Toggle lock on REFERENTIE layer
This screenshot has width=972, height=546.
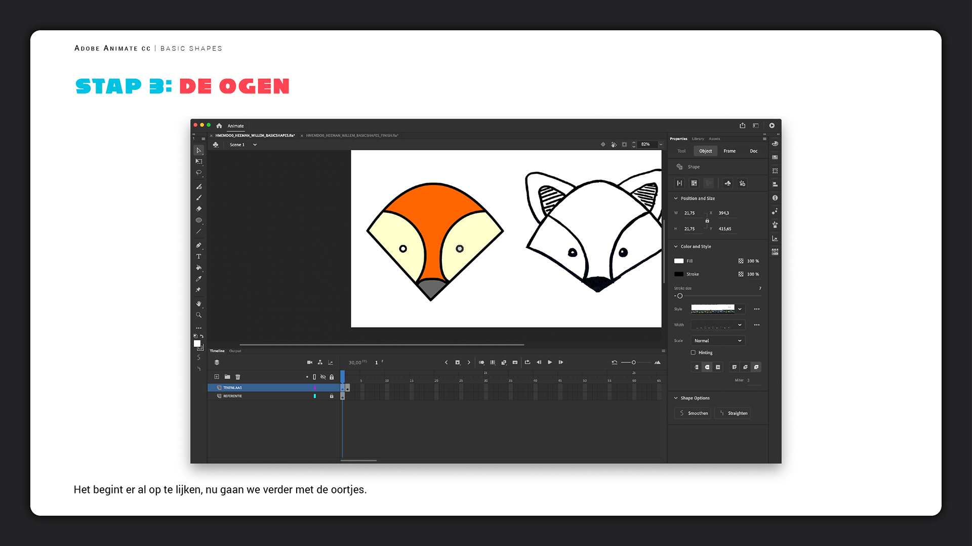(332, 396)
